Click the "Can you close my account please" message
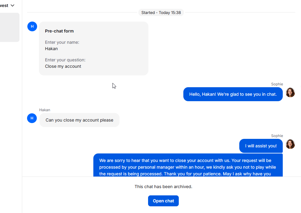This screenshot has width=301, height=213. [79, 120]
